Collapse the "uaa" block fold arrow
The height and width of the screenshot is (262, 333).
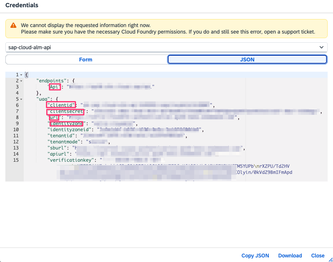pyautogui.click(x=21, y=99)
